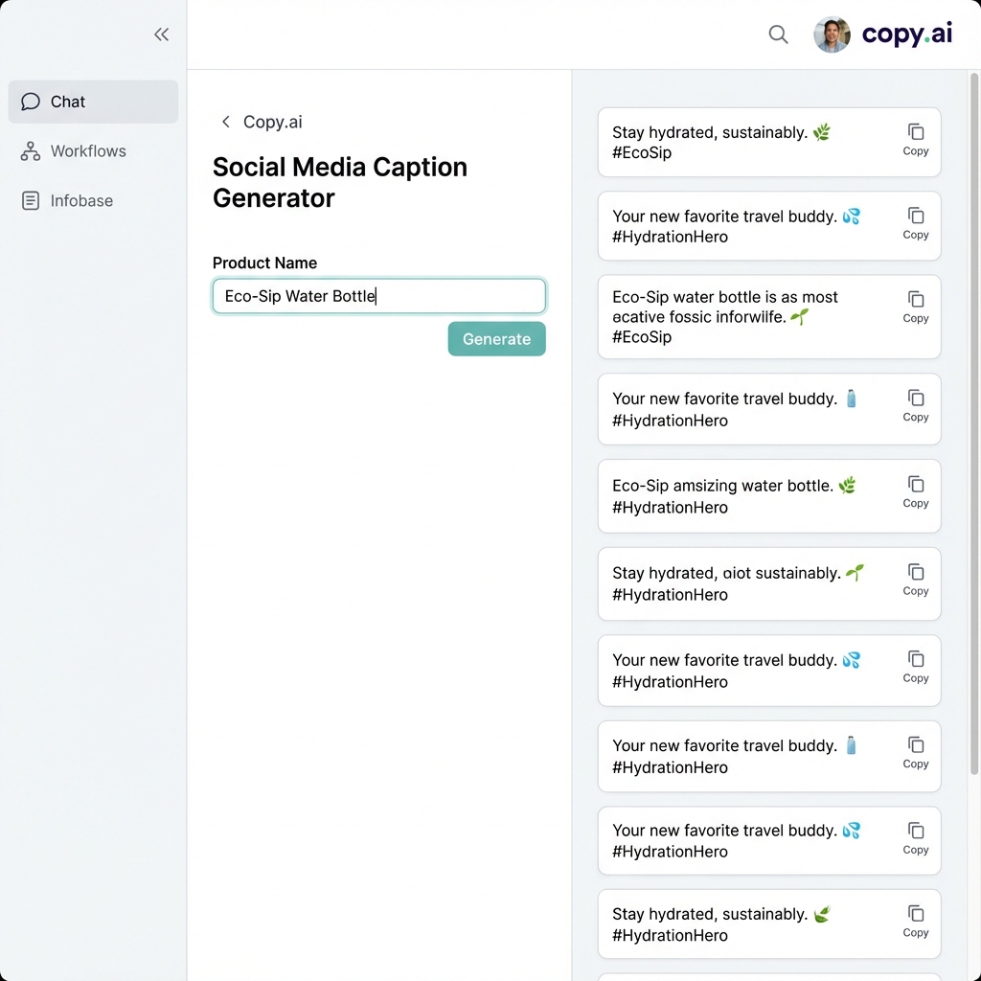Open Infobase in the sidebar

81,201
